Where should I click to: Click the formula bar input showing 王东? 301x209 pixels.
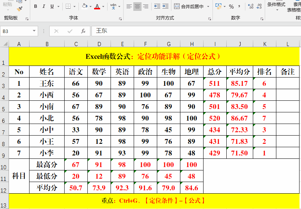click(x=187, y=31)
